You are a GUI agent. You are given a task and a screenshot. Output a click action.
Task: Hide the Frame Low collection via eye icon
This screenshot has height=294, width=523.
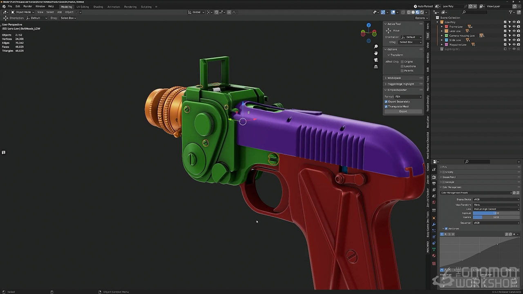point(514,27)
